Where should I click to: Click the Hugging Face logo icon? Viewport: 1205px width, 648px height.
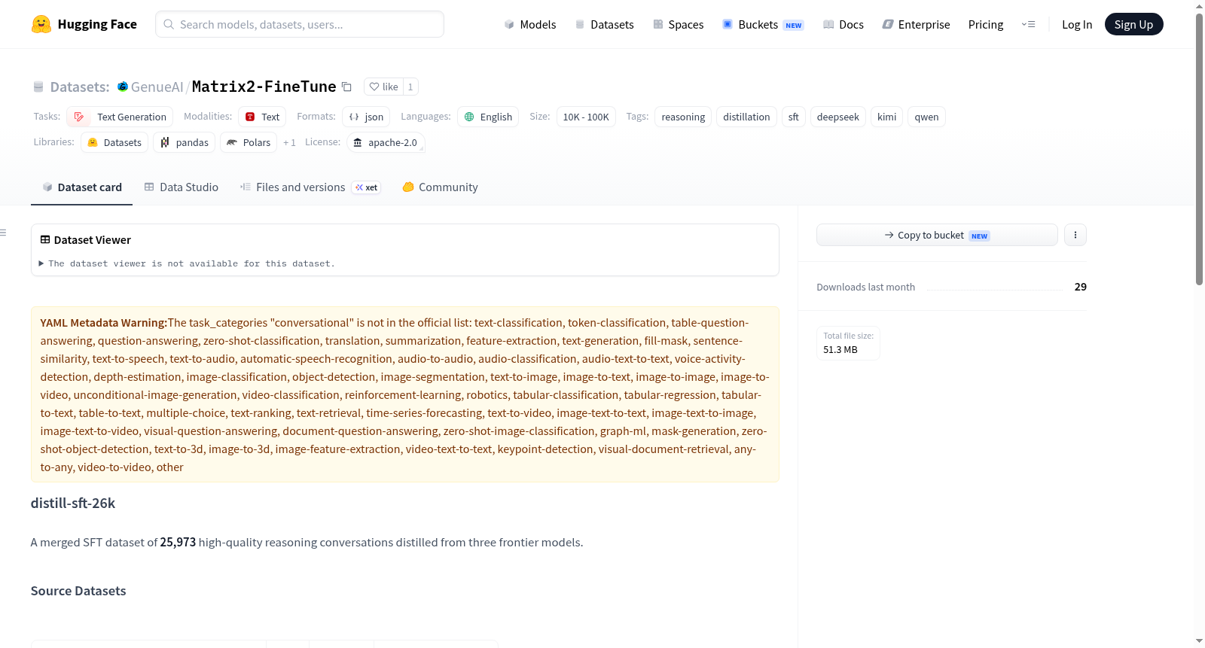[41, 24]
